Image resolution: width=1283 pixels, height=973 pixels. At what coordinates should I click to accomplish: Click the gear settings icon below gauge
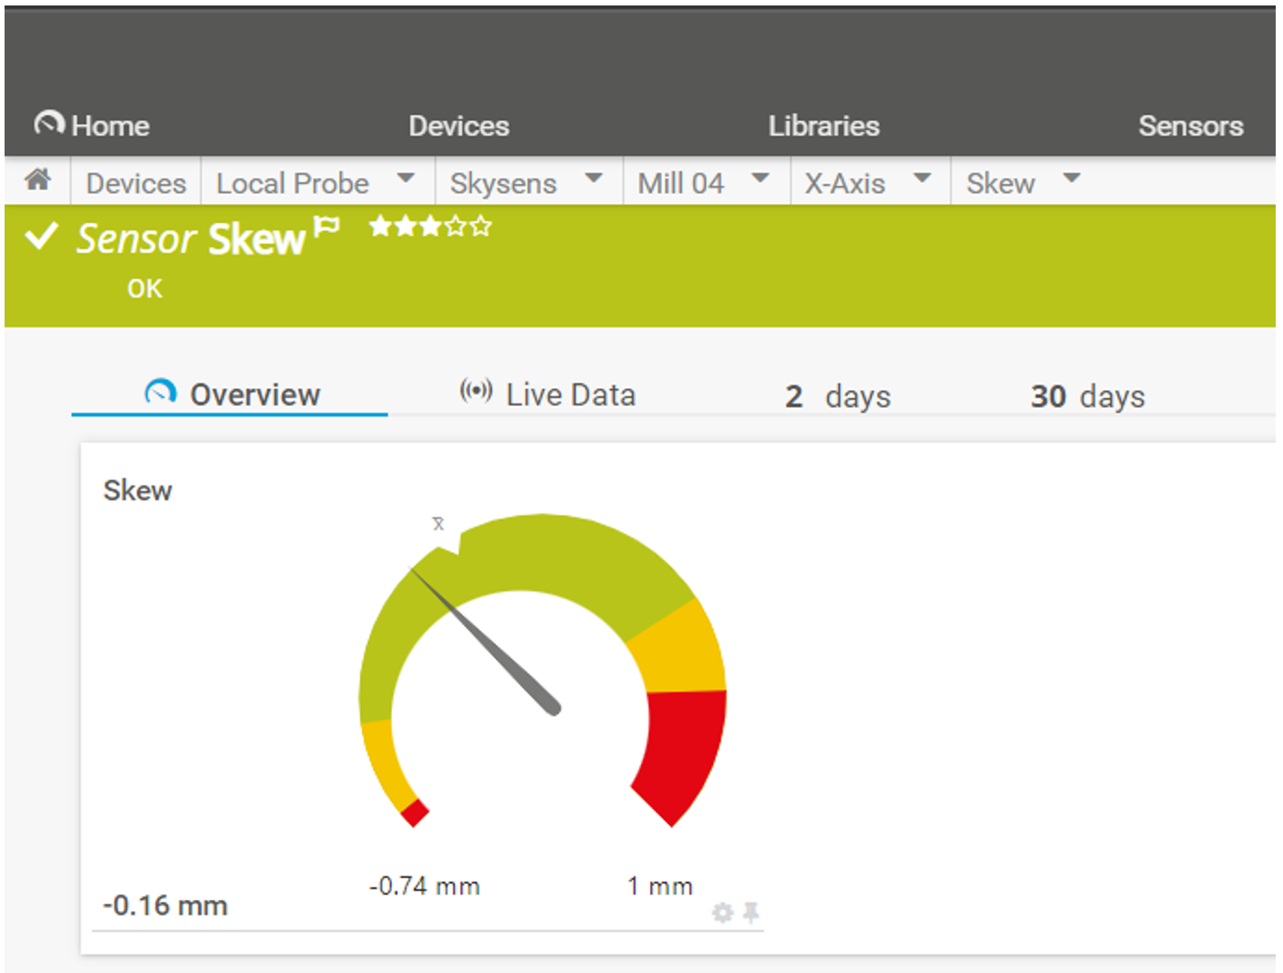(722, 912)
